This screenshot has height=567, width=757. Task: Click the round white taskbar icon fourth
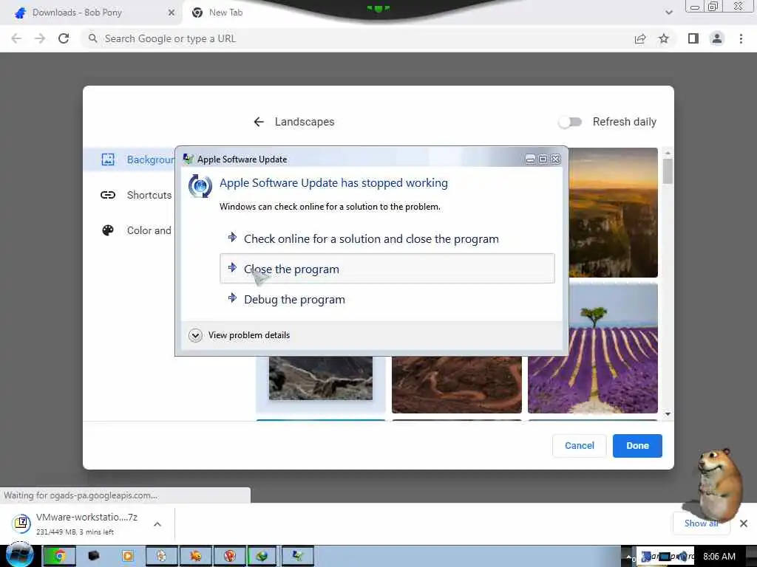pyautogui.click(x=161, y=557)
